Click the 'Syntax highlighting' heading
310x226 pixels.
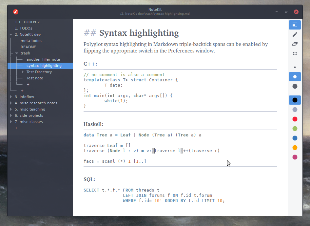click(139, 33)
